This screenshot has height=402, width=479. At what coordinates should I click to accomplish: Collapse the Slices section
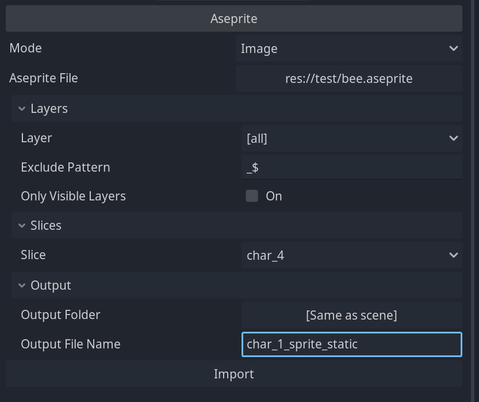pyautogui.click(x=236, y=225)
